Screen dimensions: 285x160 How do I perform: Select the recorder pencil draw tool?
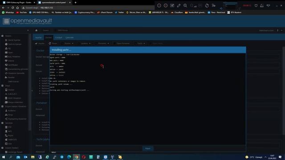(179, 6)
